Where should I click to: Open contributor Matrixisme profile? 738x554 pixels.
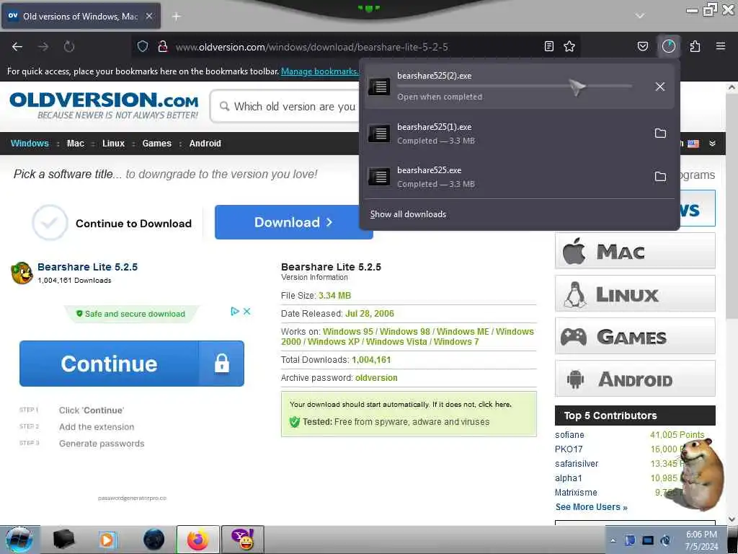click(576, 493)
